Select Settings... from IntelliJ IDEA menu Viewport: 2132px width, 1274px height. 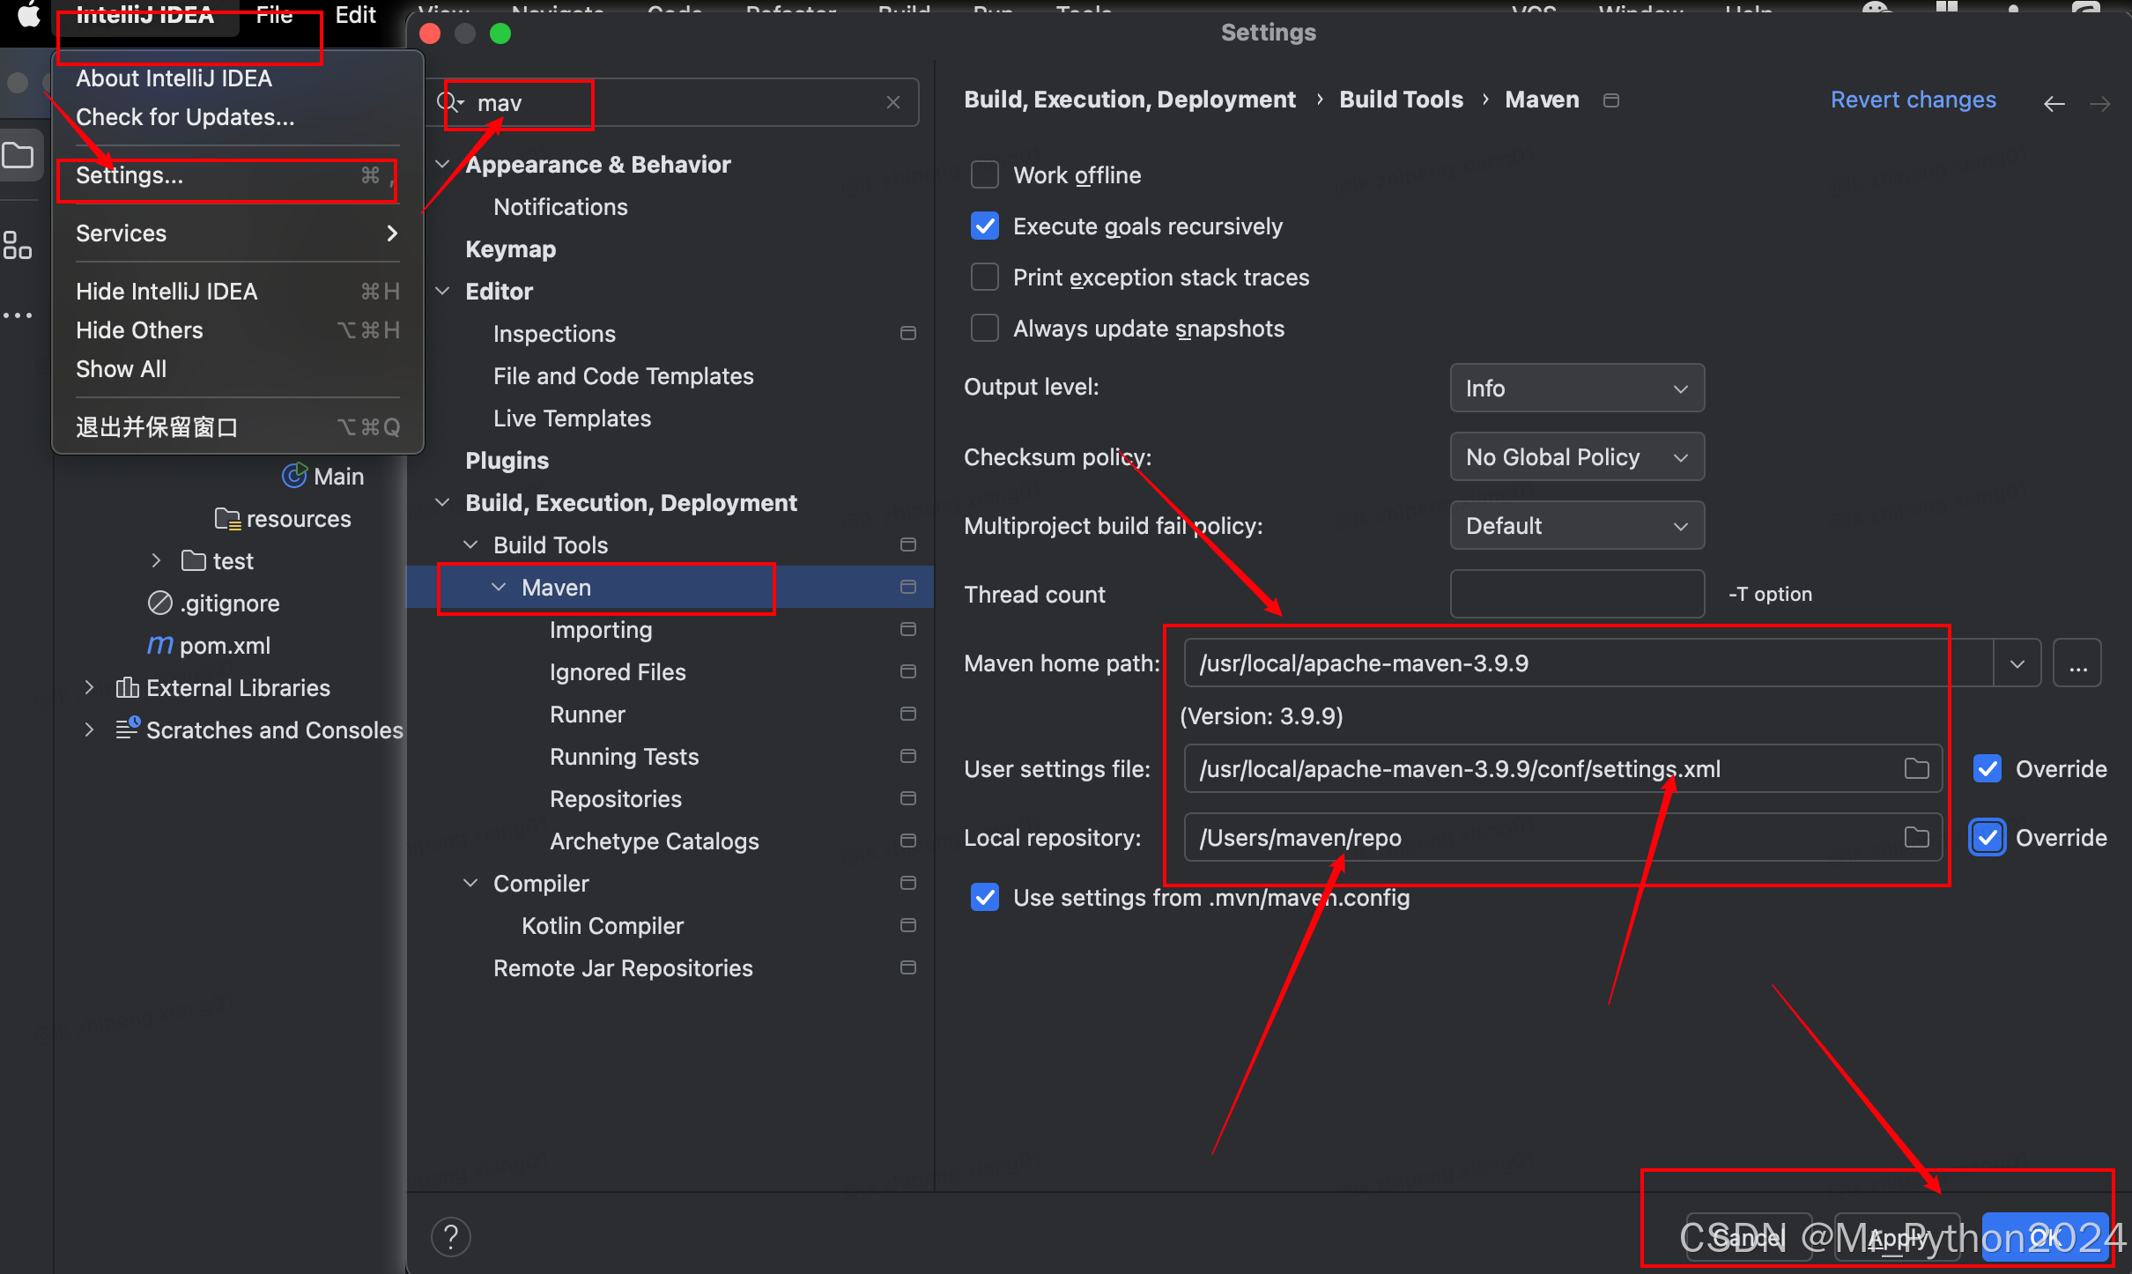(130, 175)
